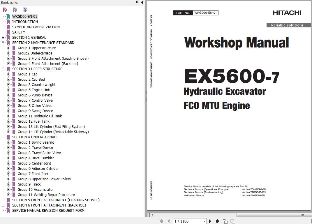Click the Group 9 Track bookmark icon
Image resolution: width=312 pixels, height=224 pixels.
pos(14,184)
